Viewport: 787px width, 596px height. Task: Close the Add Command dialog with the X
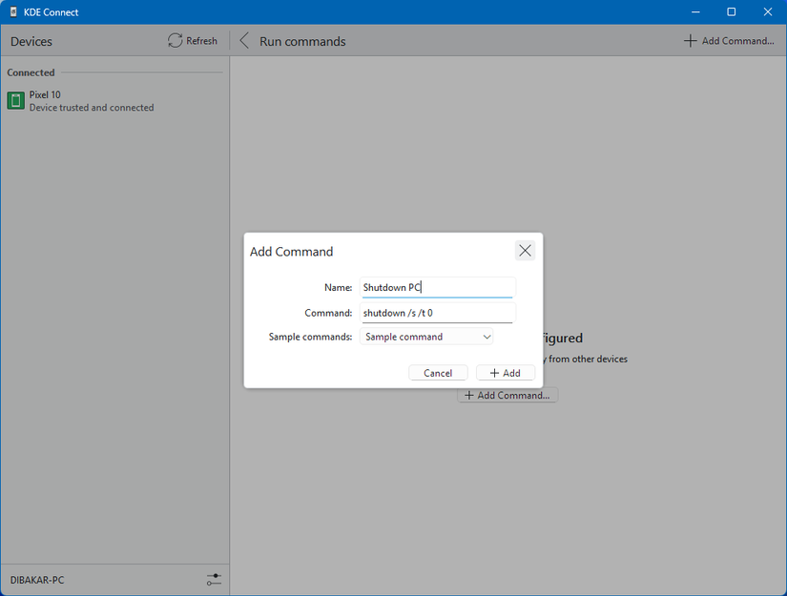[524, 250]
